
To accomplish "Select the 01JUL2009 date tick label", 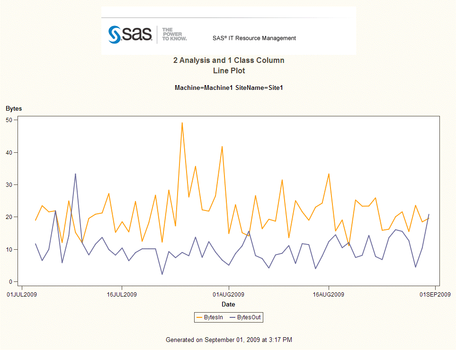I will coord(21,295).
